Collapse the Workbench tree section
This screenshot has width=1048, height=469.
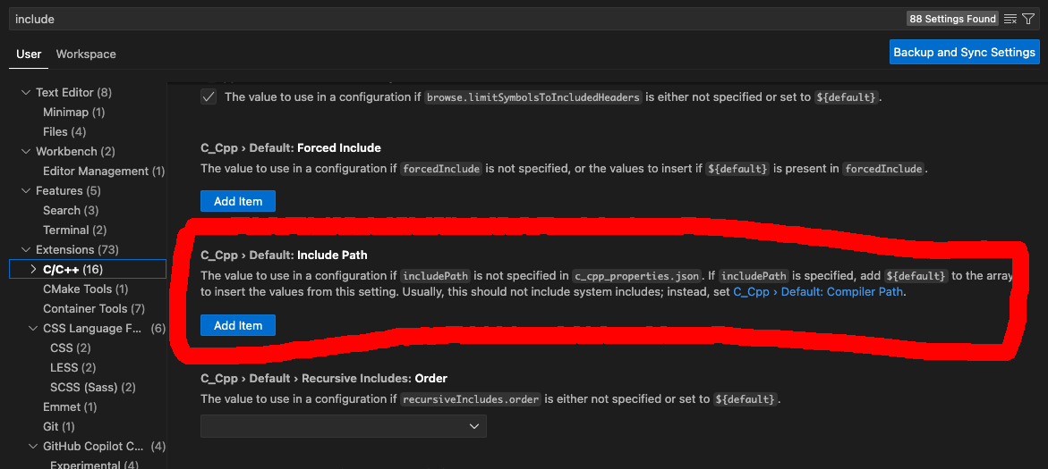pyautogui.click(x=26, y=152)
